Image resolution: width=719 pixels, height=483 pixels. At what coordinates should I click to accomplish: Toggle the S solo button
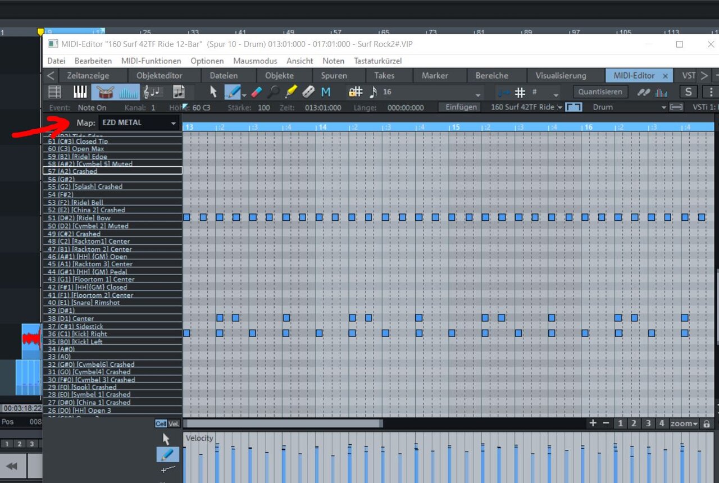[x=688, y=92]
